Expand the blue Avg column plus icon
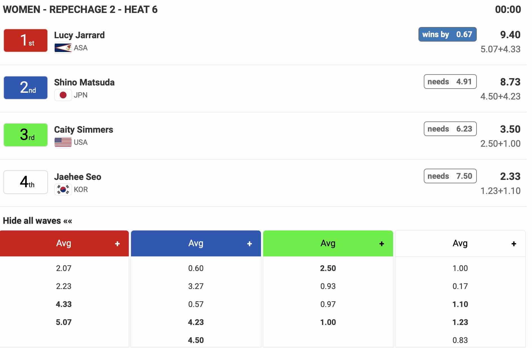 click(249, 244)
